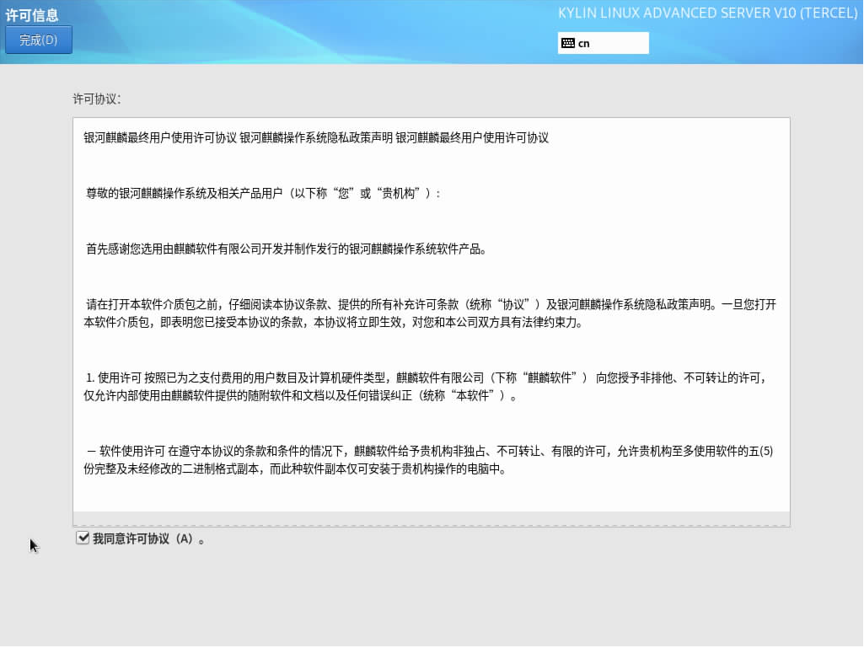Click the clause starting 软件使用许可 在遵守本协议
The height and width of the screenshot is (648, 864).
(429, 460)
